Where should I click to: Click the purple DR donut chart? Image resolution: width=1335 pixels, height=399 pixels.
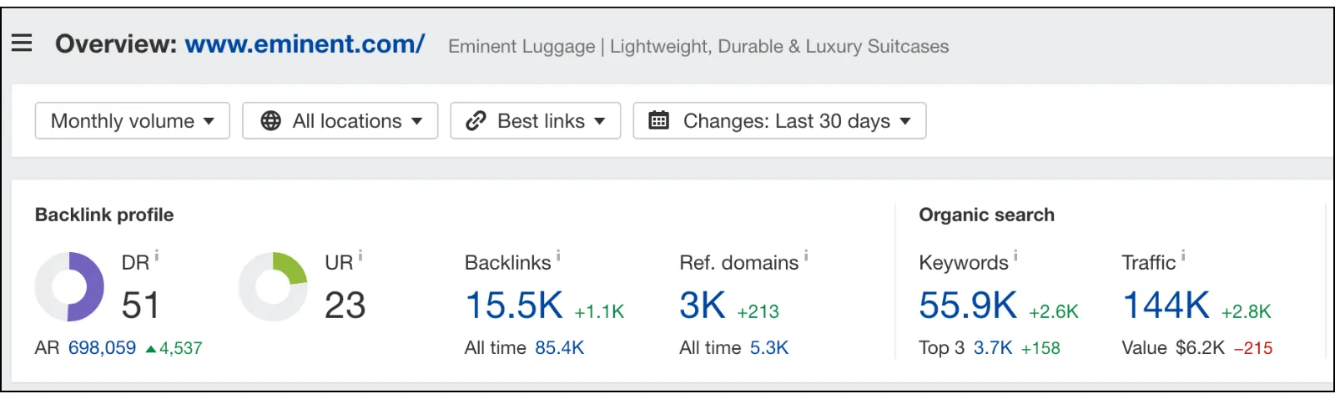69,287
